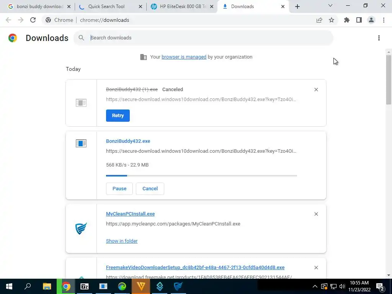Share this page via the share icon

click(319, 20)
